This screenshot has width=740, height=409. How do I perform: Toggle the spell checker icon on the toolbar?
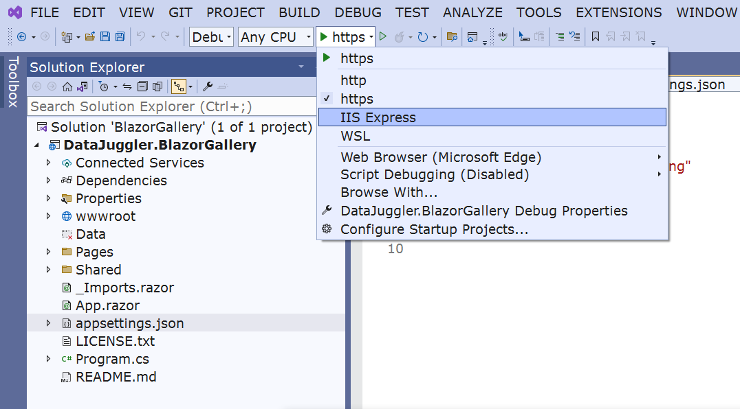pyautogui.click(x=504, y=37)
